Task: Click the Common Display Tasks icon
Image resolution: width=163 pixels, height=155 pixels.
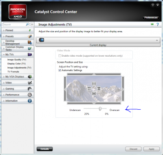Action: pos(30,49)
